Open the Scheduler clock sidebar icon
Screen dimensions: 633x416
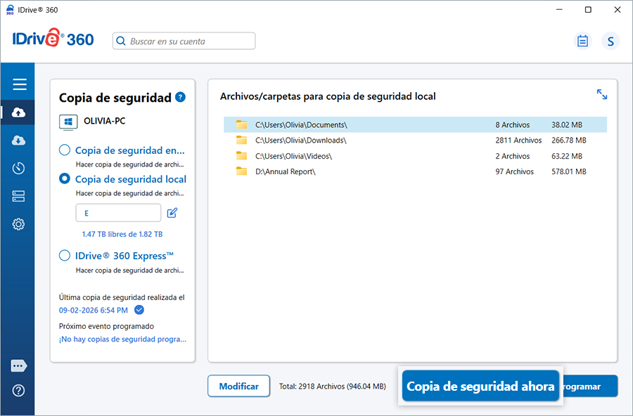tap(19, 169)
